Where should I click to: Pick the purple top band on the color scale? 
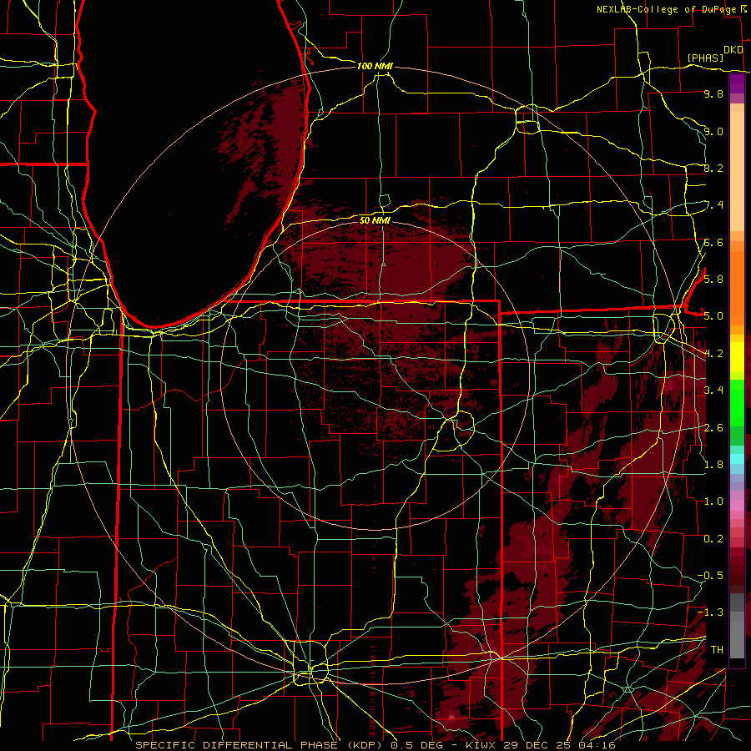click(737, 83)
